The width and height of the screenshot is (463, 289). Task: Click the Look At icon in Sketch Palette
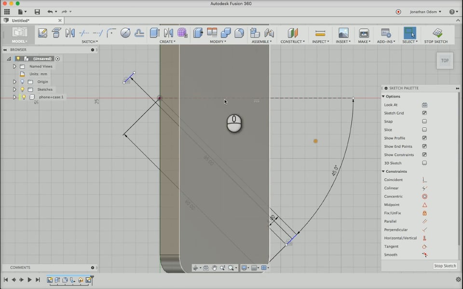coord(424,105)
